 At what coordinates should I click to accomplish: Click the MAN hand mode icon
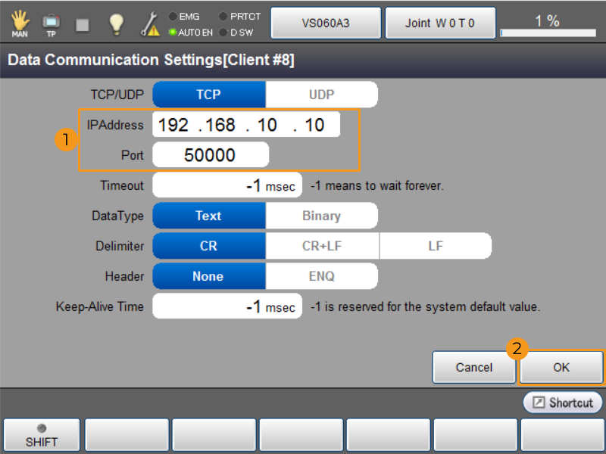coord(20,23)
